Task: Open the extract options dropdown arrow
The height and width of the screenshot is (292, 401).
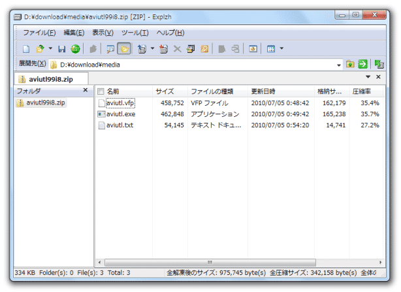Action: [152, 48]
